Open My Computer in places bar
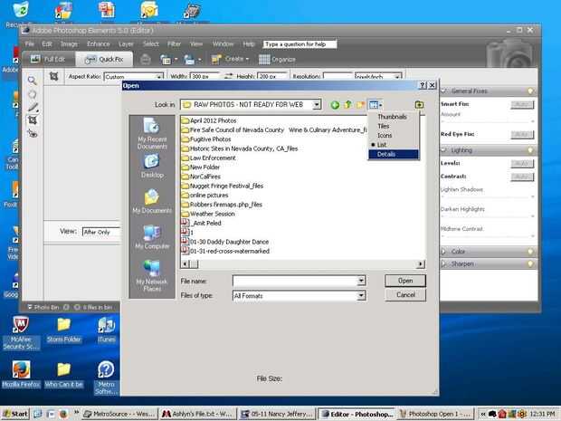Screen dimensions: 561x421 [152, 237]
